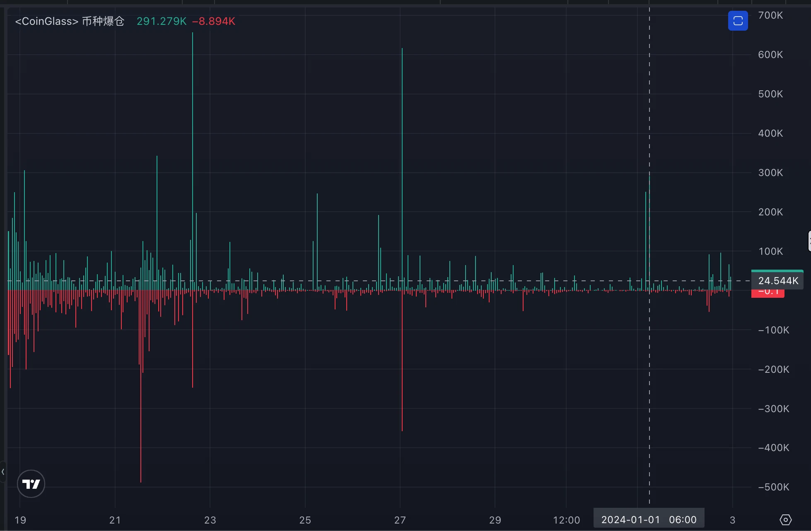Select the tallest green spike near December 23
811x531 pixels.
192,124
